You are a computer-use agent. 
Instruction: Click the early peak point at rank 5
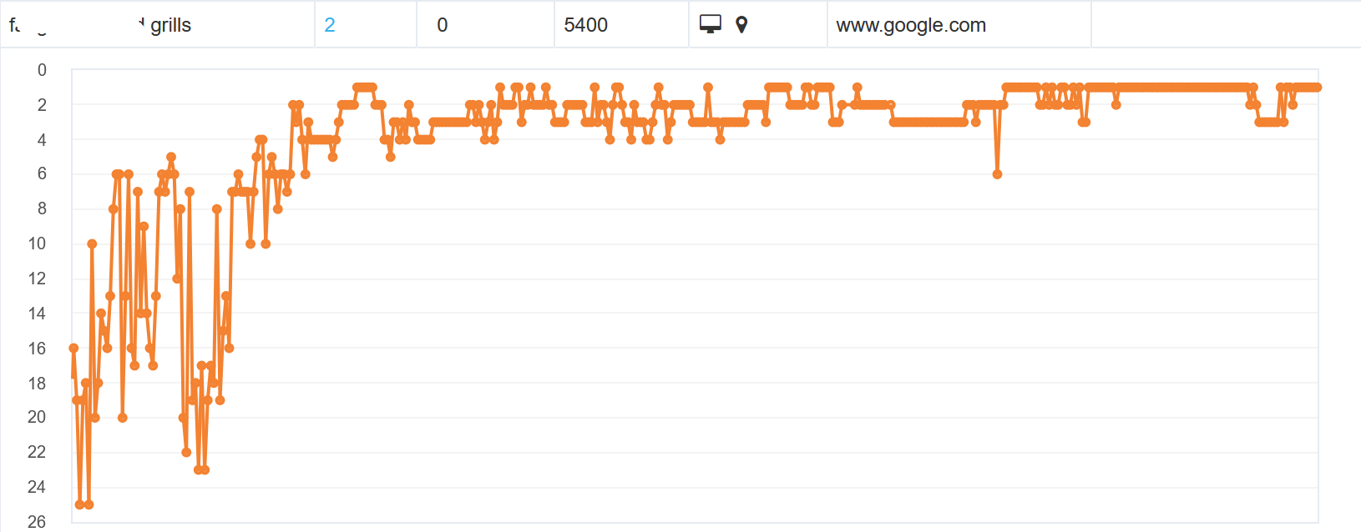pos(171,157)
